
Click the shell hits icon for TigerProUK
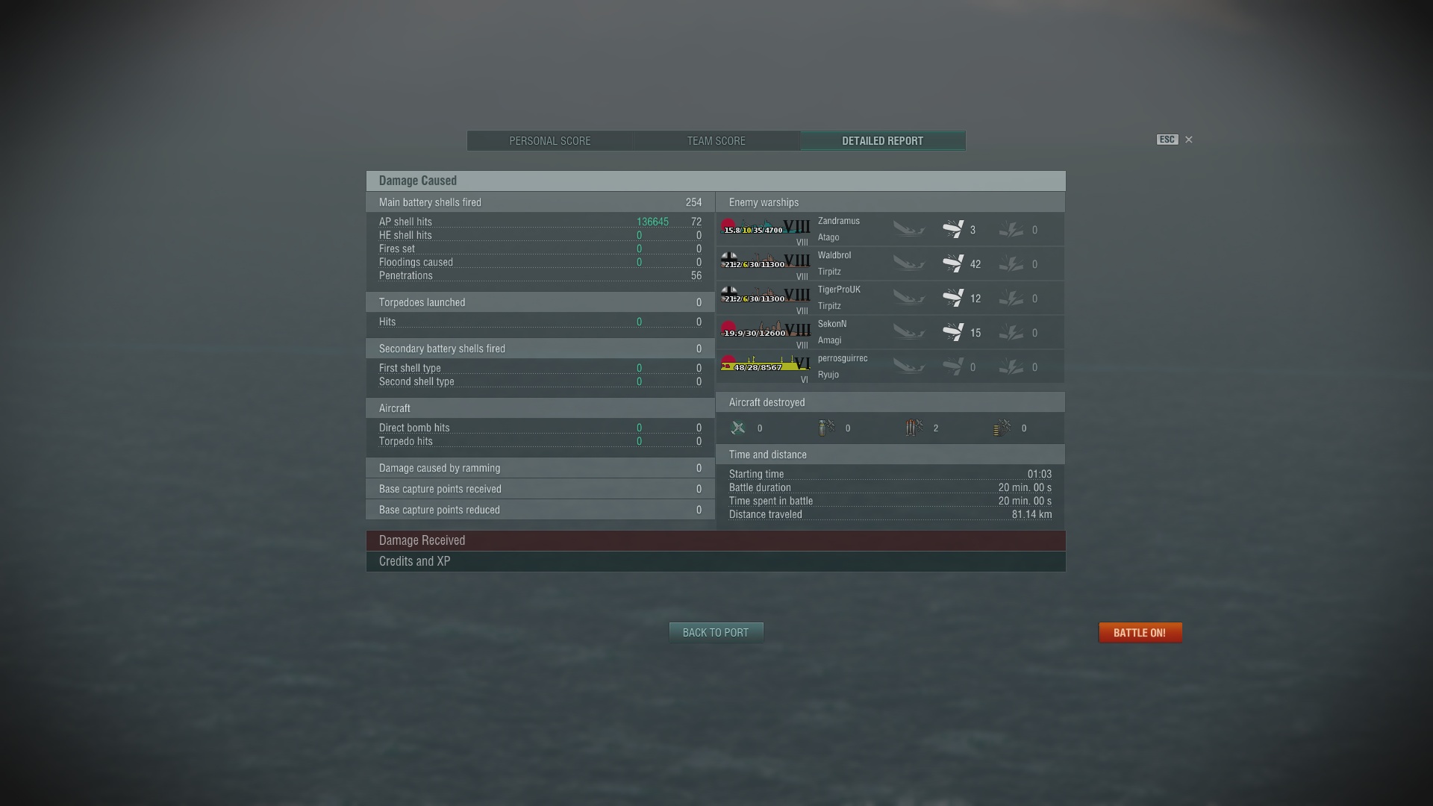coord(953,298)
